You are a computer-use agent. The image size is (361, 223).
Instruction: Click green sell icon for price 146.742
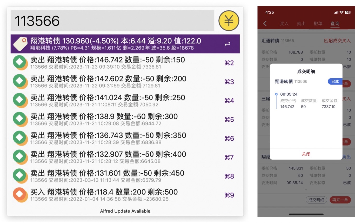[20, 63]
